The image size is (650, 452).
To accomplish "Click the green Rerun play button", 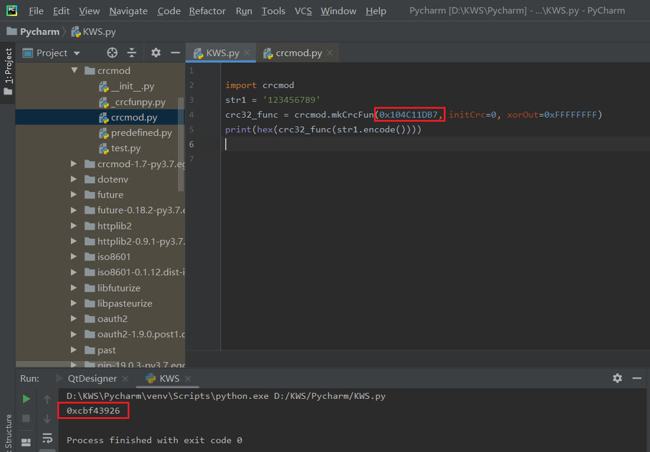I will click(26, 399).
